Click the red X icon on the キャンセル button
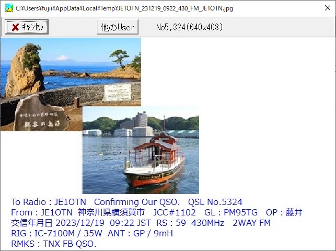The height and width of the screenshot is (251, 336). click(15, 27)
